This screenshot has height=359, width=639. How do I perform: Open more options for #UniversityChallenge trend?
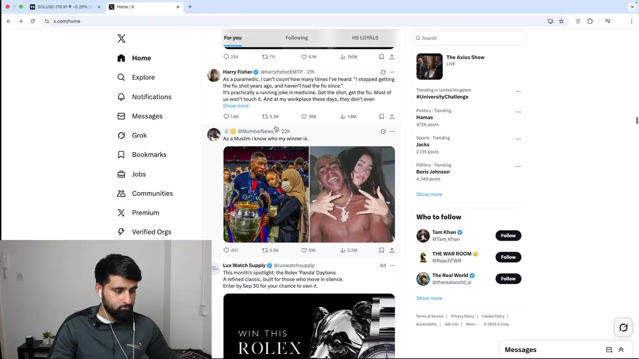click(x=518, y=91)
